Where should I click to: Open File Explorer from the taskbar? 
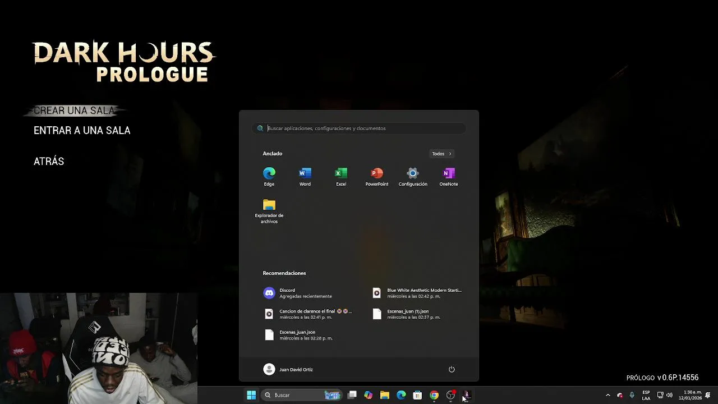384,395
